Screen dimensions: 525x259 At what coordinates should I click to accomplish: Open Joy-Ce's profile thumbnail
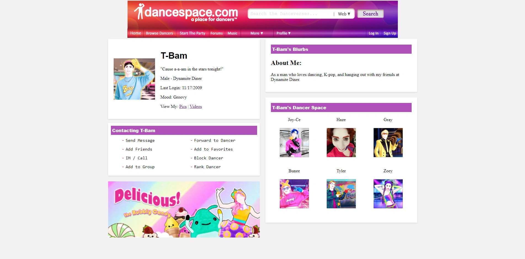294,143
